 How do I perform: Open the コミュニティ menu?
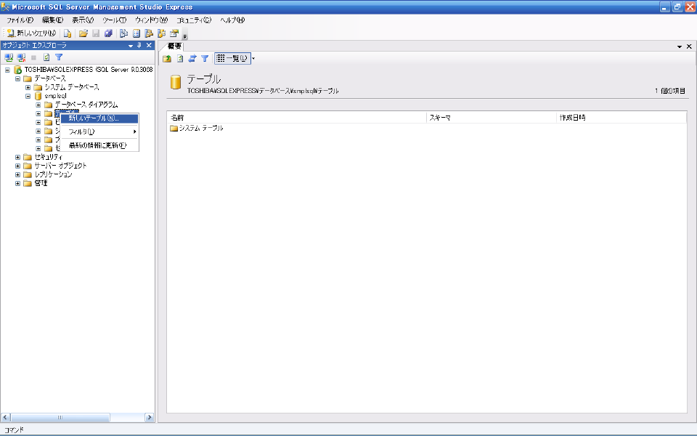tap(194, 20)
